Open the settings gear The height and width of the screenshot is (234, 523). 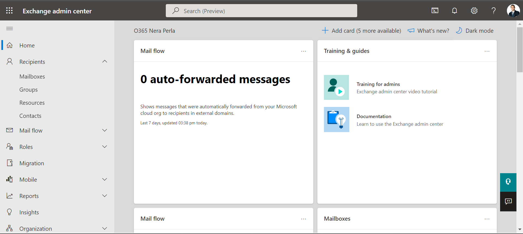(474, 11)
